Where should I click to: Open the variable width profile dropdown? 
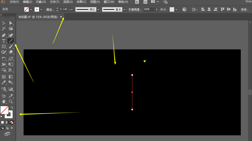pyautogui.click(x=99, y=10)
